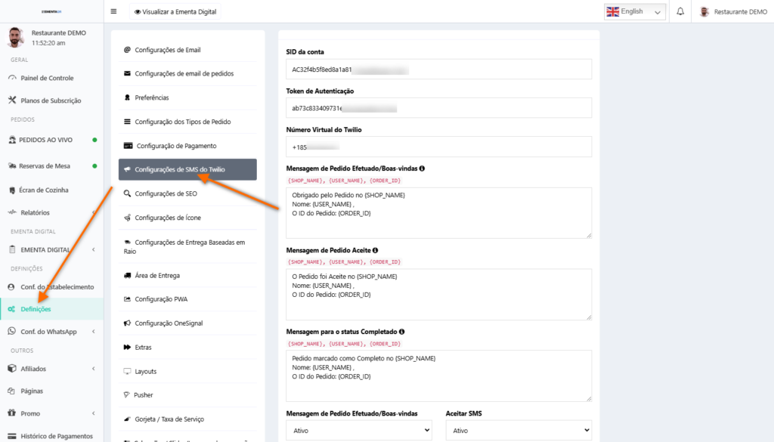Click the Reservas de Mesa sidebar icon
The image size is (774, 442).
(12, 165)
